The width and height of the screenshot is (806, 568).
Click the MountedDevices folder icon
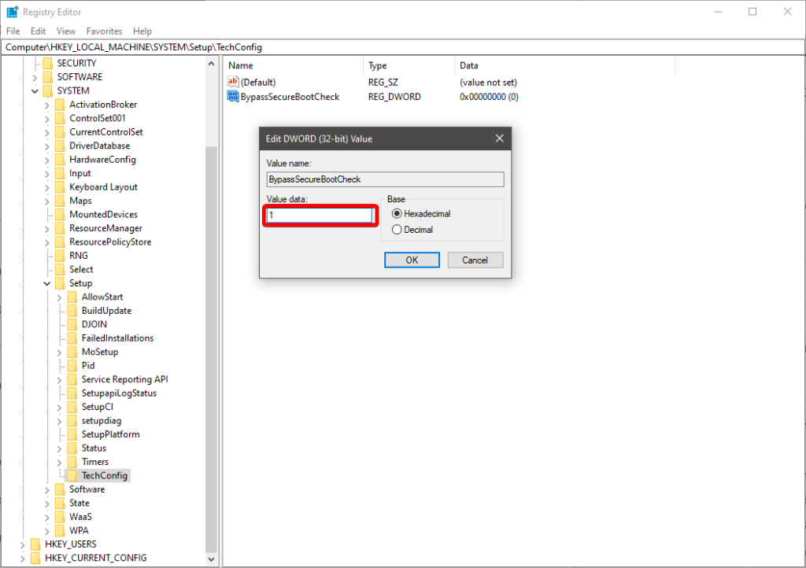[x=61, y=215]
